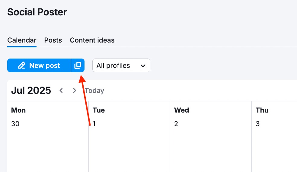The image size is (297, 172).
Task: Open the Posts tab
Action: 53,40
